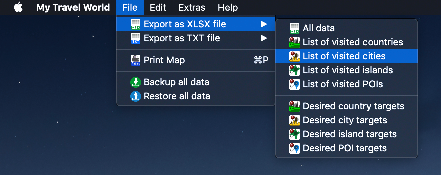Screen dimensions: 441x175
Task: Click the visited POIs map marker icon
Action: (295, 84)
